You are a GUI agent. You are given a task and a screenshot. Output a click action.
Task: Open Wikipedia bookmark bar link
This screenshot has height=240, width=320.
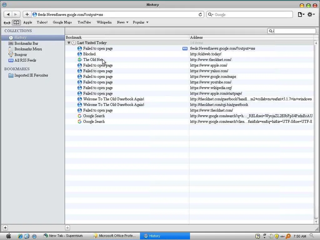[104, 22]
